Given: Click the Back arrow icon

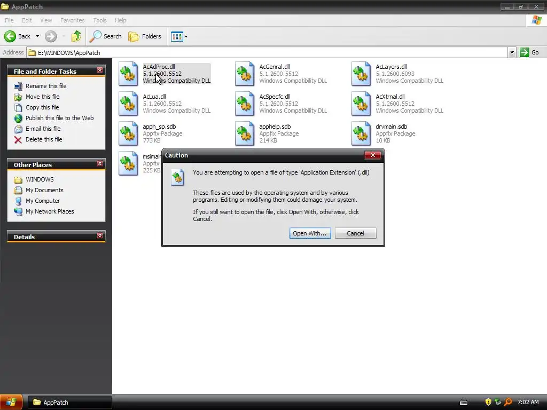Looking at the screenshot, I should coord(10,36).
